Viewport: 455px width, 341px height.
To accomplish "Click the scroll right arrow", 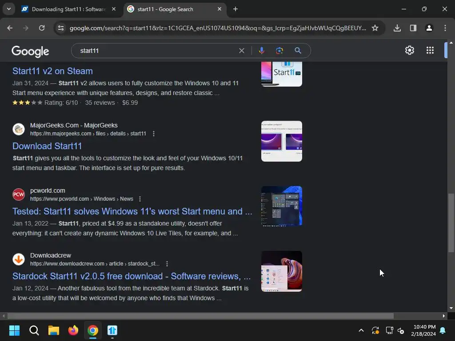I will (x=444, y=316).
